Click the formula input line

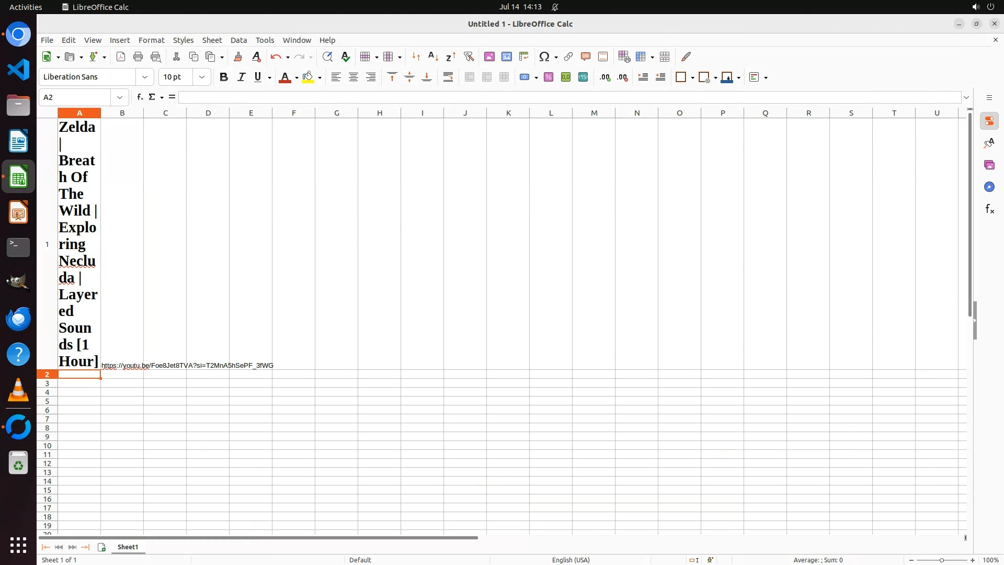(x=570, y=97)
